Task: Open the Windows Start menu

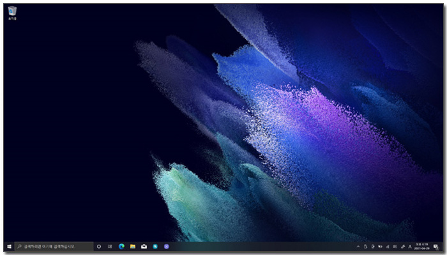Action: (x=9, y=247)
